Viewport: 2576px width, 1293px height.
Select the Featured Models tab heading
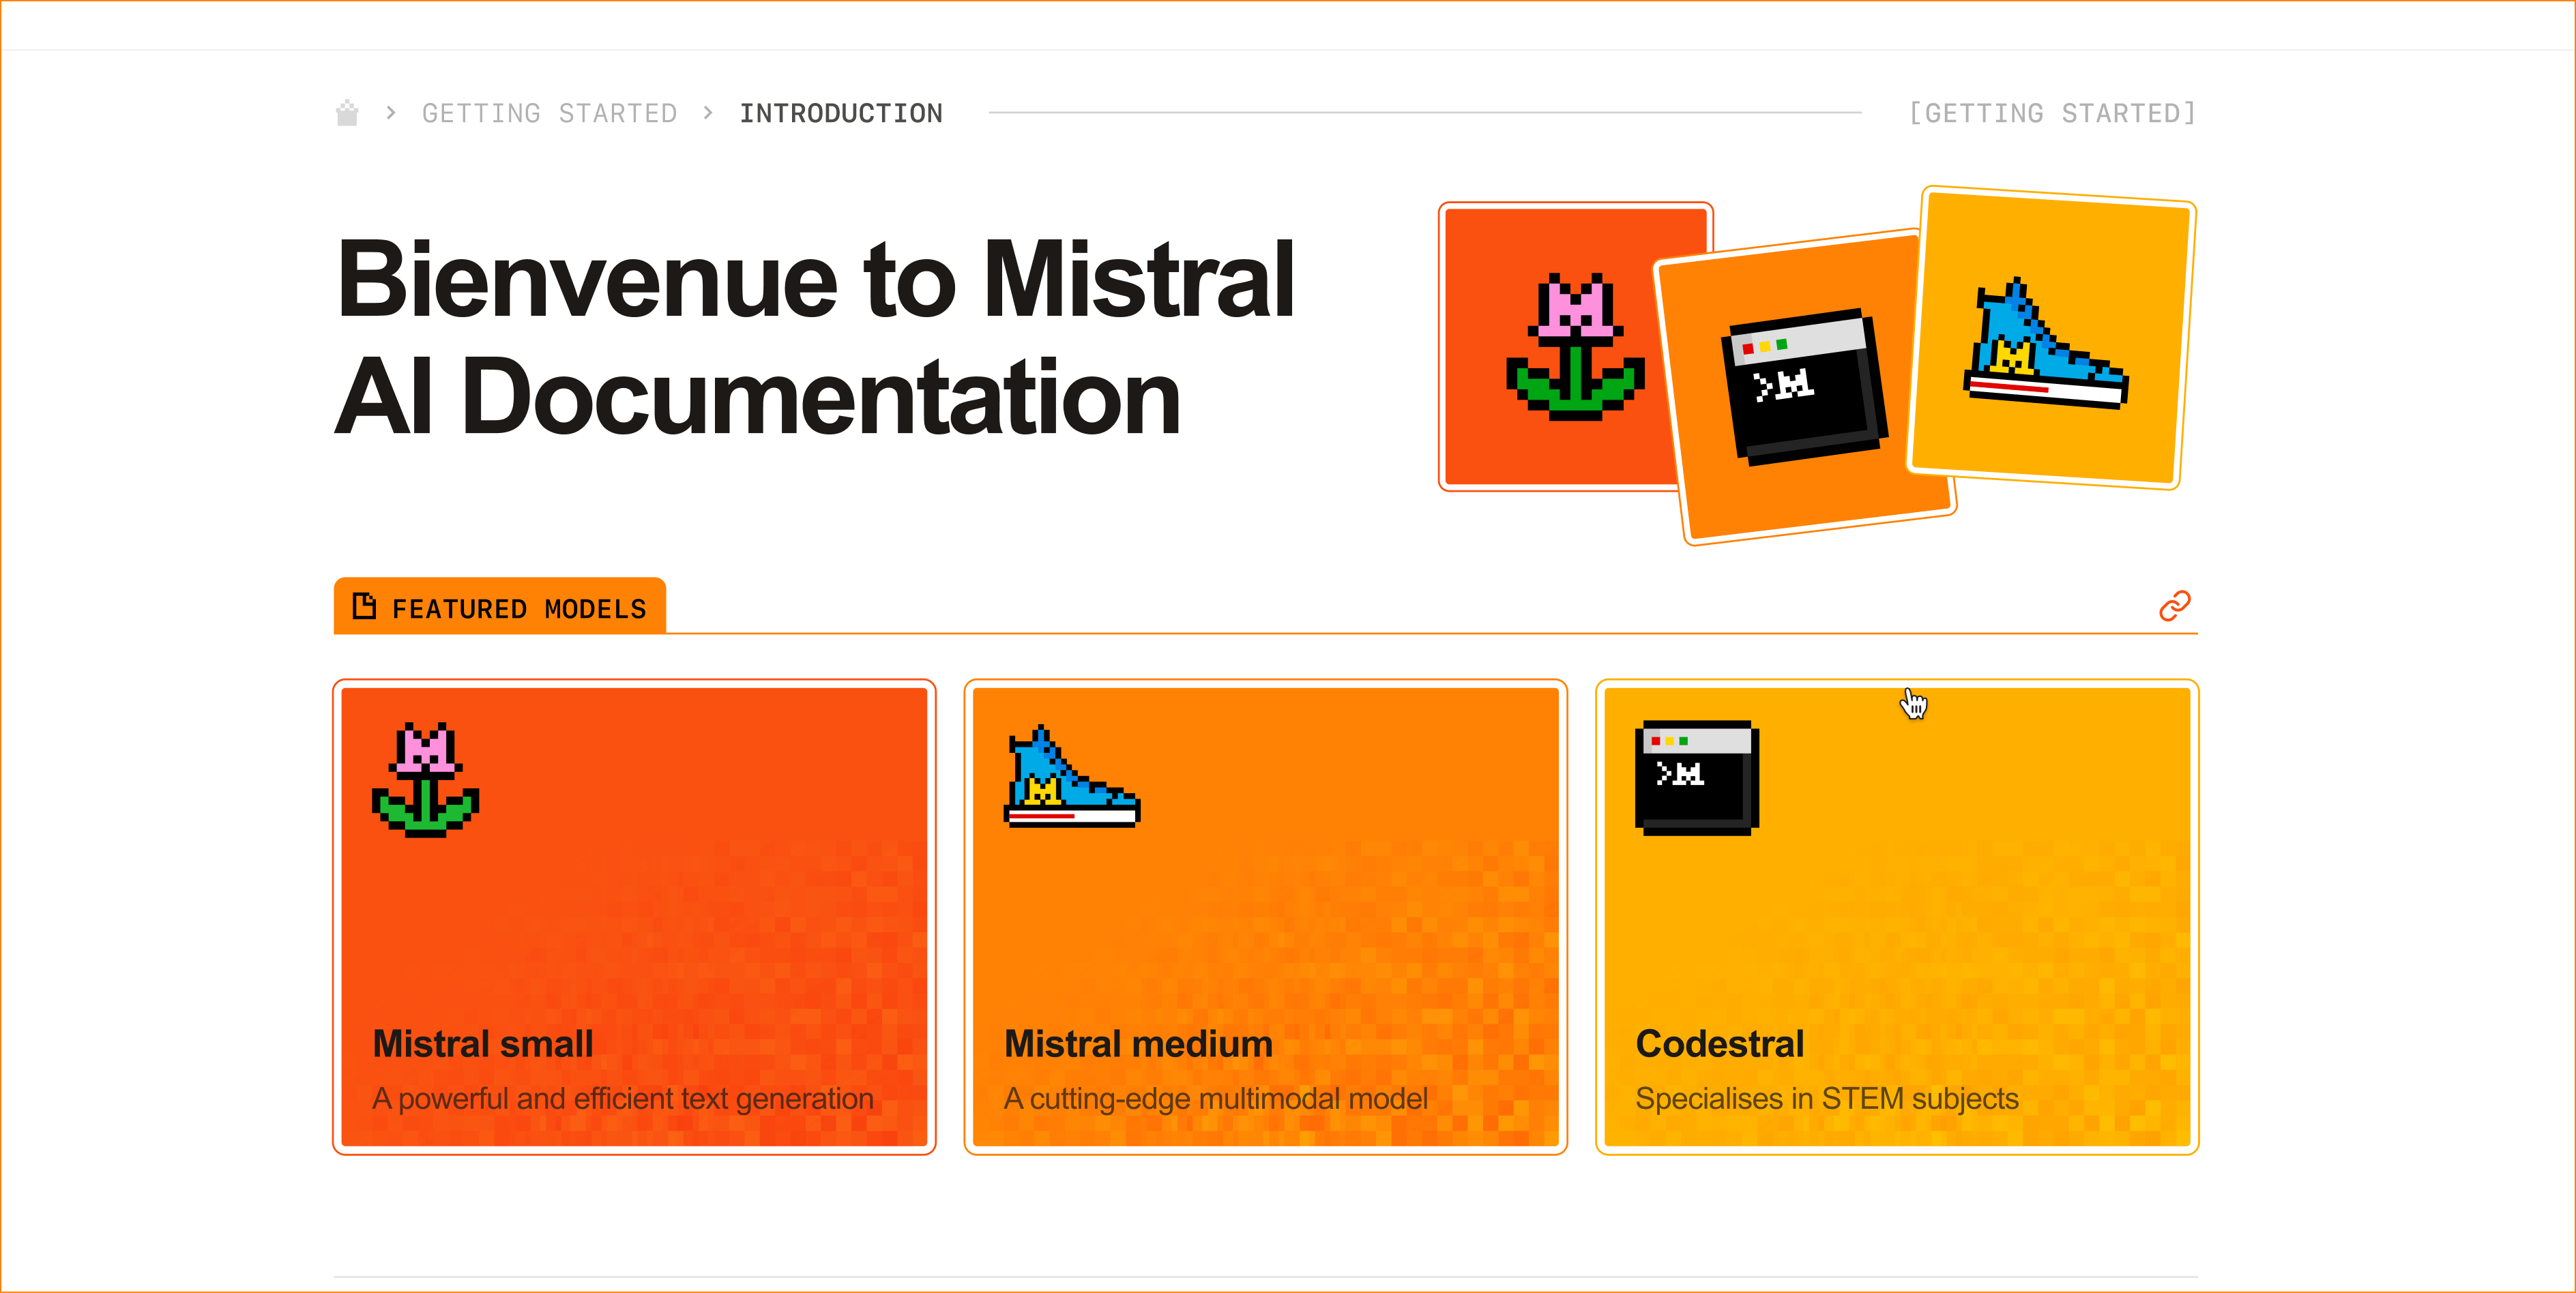[x=500, y=606]
